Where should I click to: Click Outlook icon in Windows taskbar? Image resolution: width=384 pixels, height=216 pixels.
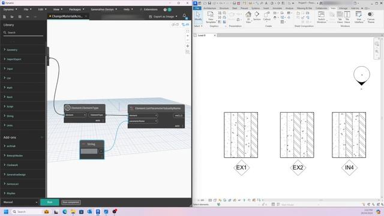pyautogui.click(x=89, y=212)
